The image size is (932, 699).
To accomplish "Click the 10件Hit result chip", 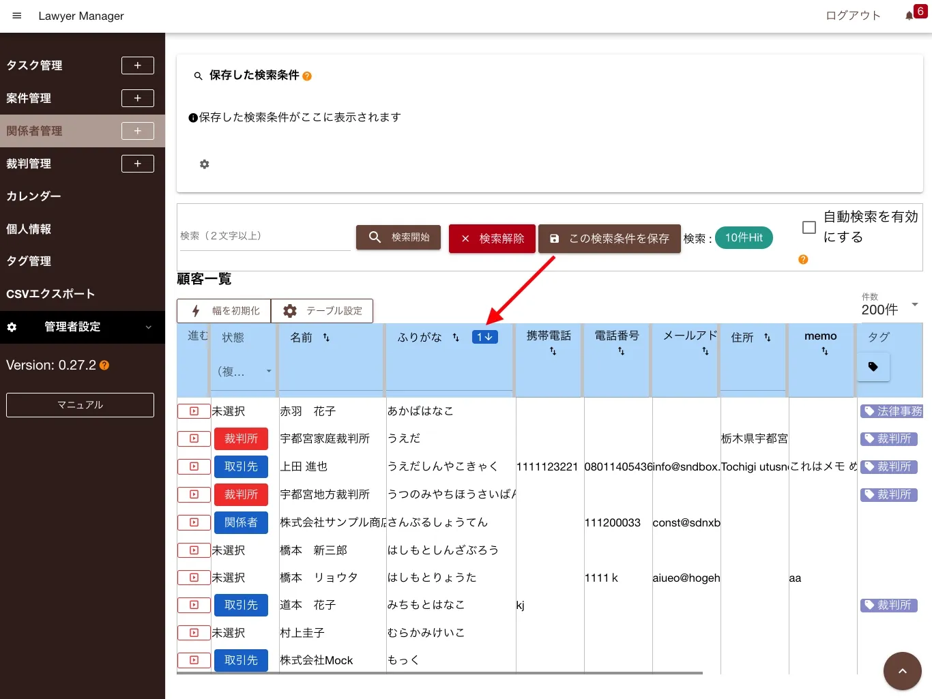I will [x=744, y=237].
